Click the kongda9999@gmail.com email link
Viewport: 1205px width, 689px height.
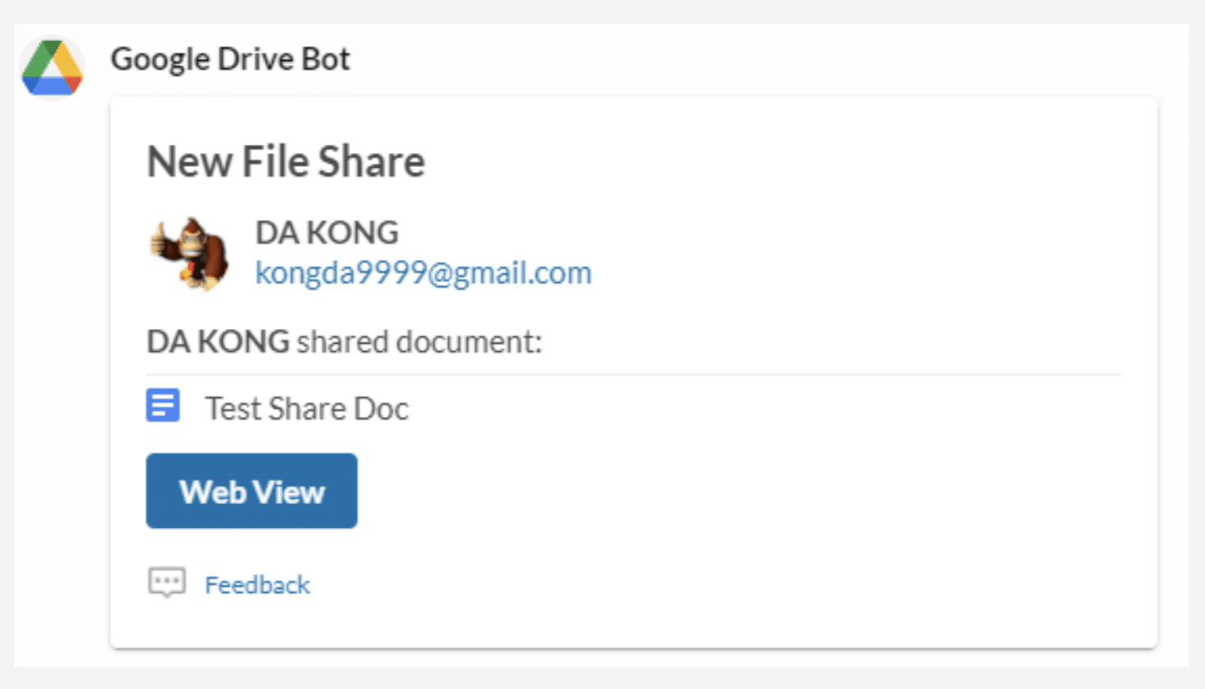[423, 272]
